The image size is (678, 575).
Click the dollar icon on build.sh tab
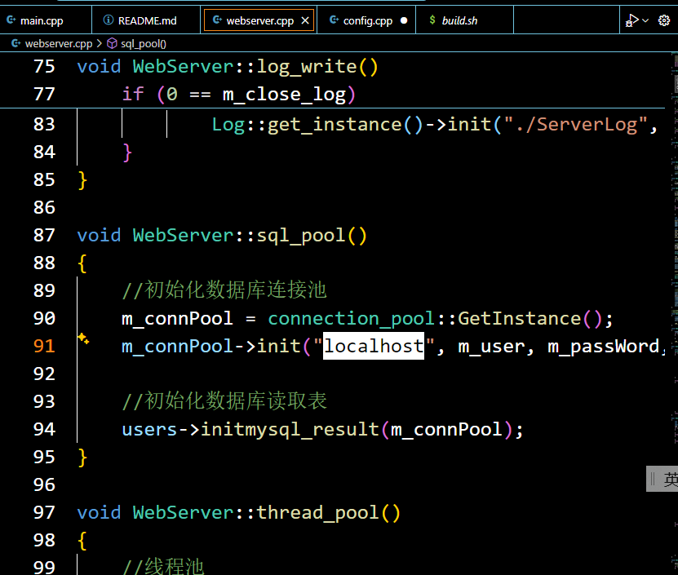432,20
